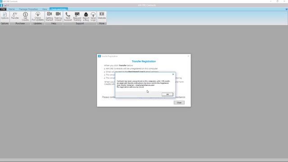The image size is (288, 162).
Task: Click Close in Transfer Registration dialog
Action: tap(179, 103)
